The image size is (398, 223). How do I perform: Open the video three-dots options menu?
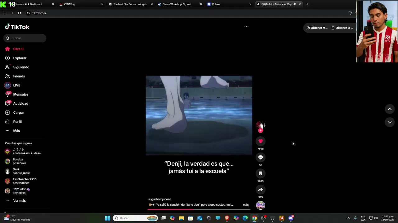246,26
